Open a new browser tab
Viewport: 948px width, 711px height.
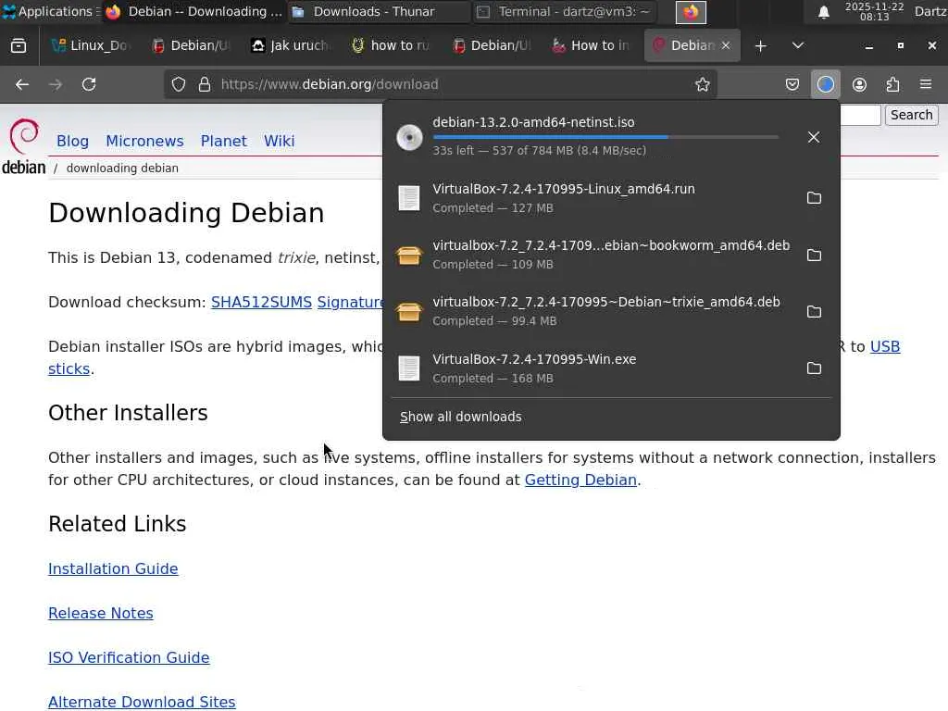tap(761, 46)
